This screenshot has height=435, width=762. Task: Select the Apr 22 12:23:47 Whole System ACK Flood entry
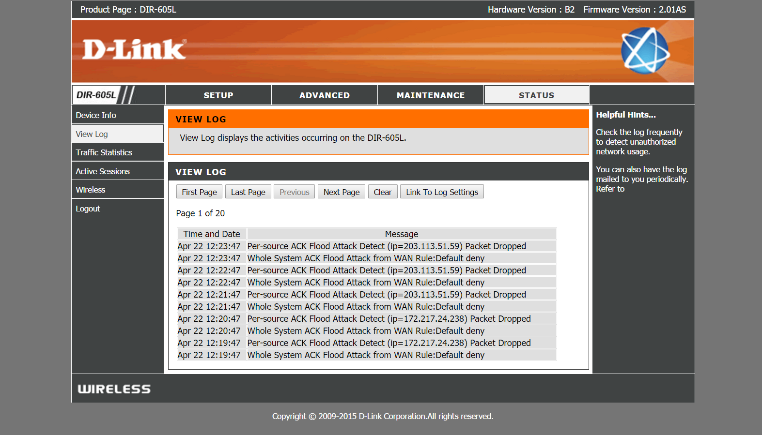pos(367,258)
